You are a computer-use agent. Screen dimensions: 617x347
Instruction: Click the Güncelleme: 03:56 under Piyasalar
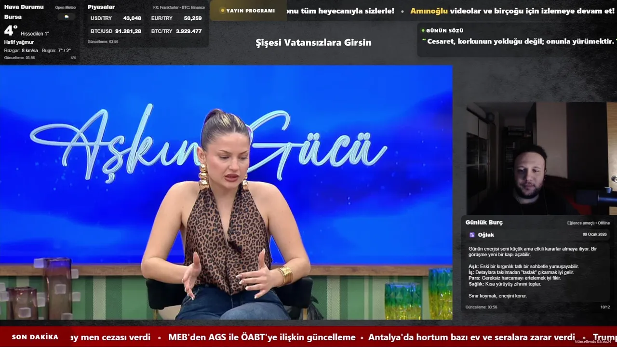click(x=103, y=41)
